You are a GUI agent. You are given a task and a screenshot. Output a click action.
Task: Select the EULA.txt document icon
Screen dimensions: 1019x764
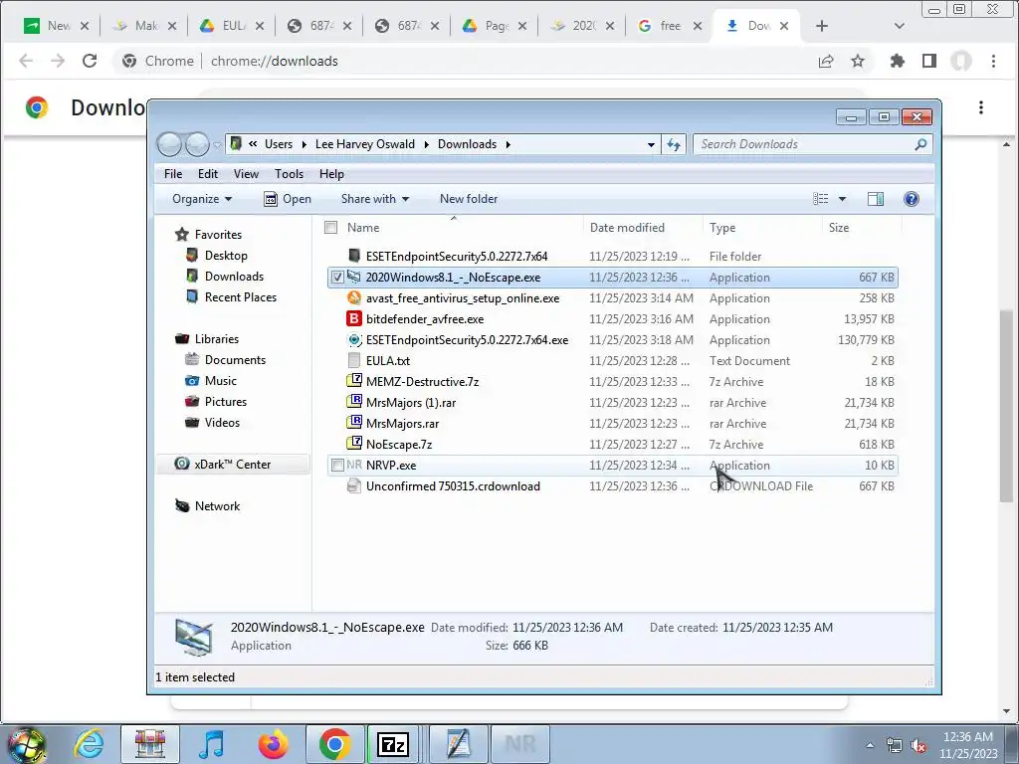tap(354, 360)
